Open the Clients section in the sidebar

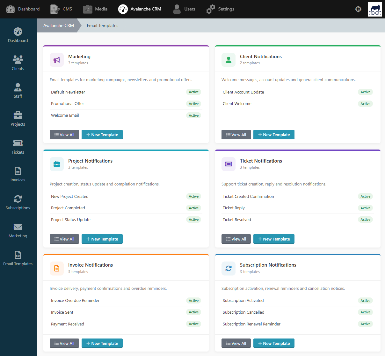[x=18, y=62]
